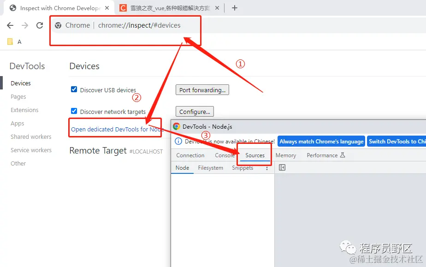Click the chrome://inspect/#devices address bar

(139, 25)
